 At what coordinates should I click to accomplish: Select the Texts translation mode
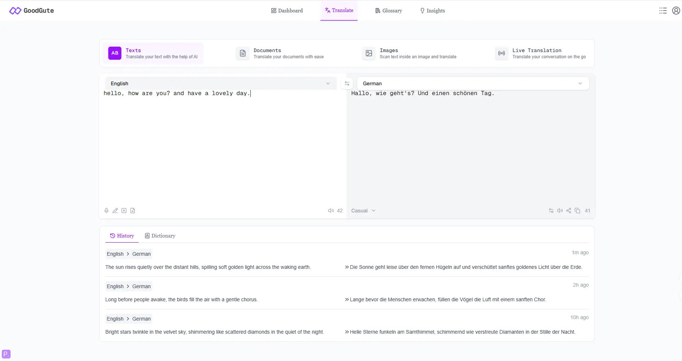(x=153, y=53)
